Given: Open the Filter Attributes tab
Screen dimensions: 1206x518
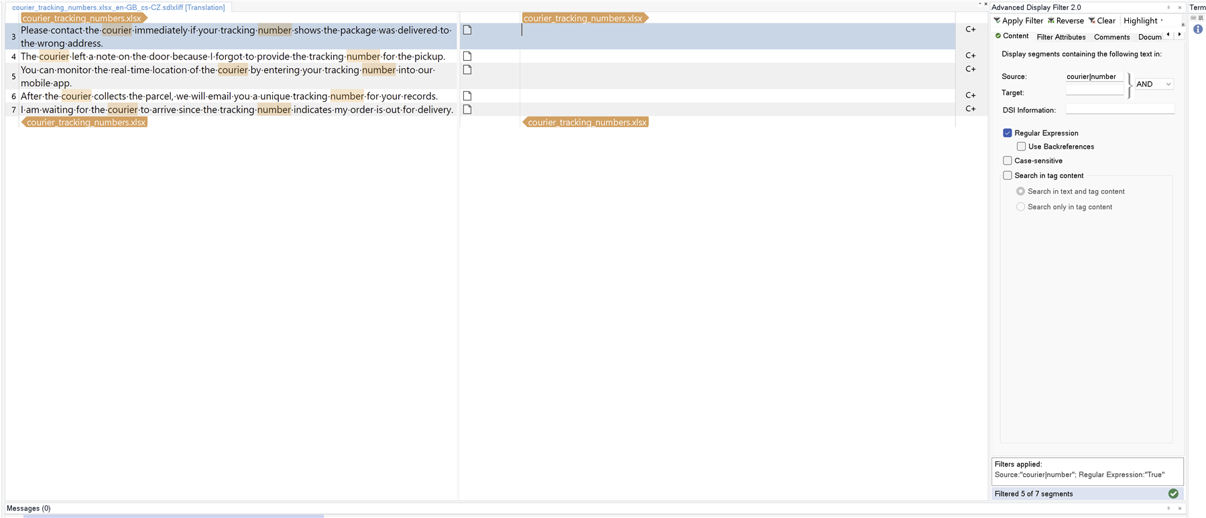Looking at the screenshot, I should [1061, 37].
